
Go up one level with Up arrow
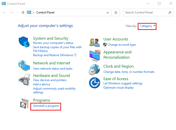[23, 12]
